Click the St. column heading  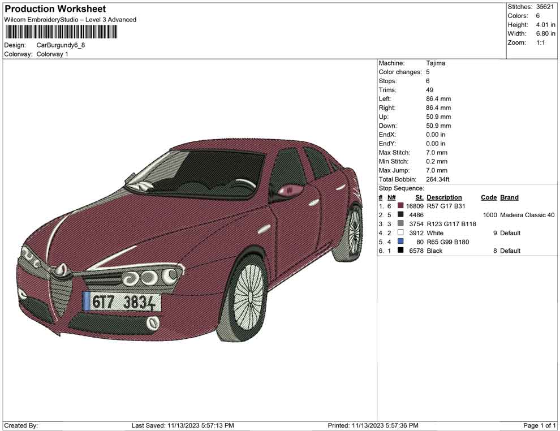(x=419, y=197)
